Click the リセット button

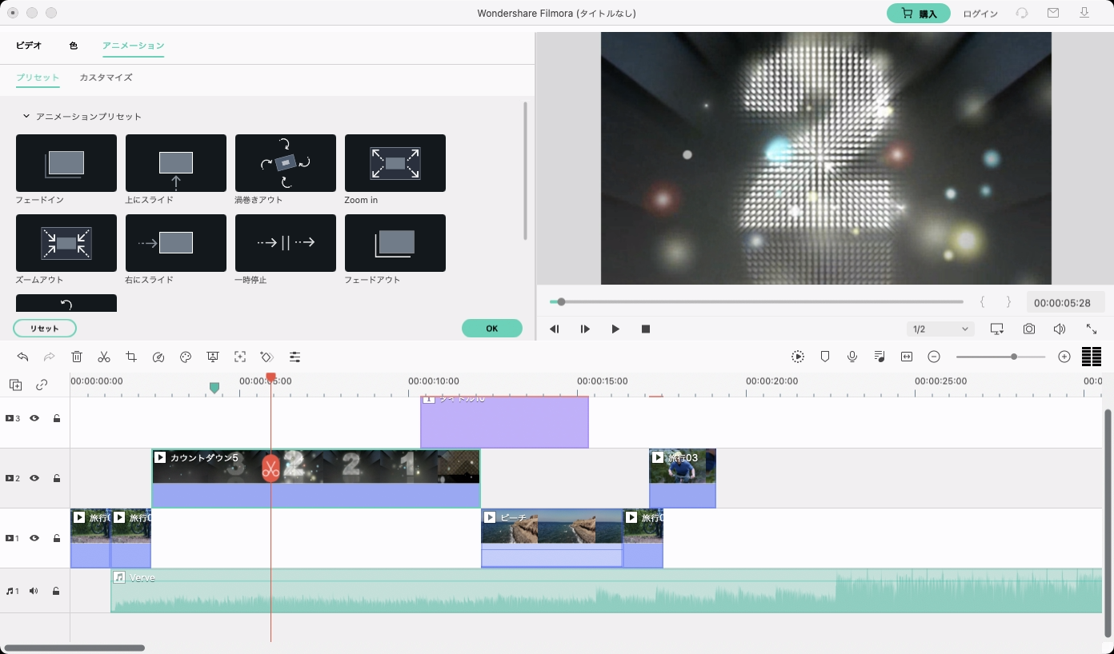click(45, 329)
